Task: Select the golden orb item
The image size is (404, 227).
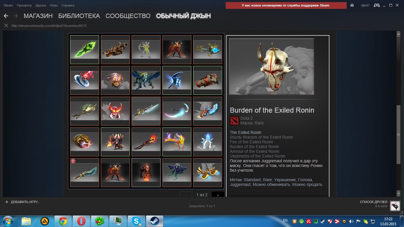Action: point(85,142)
